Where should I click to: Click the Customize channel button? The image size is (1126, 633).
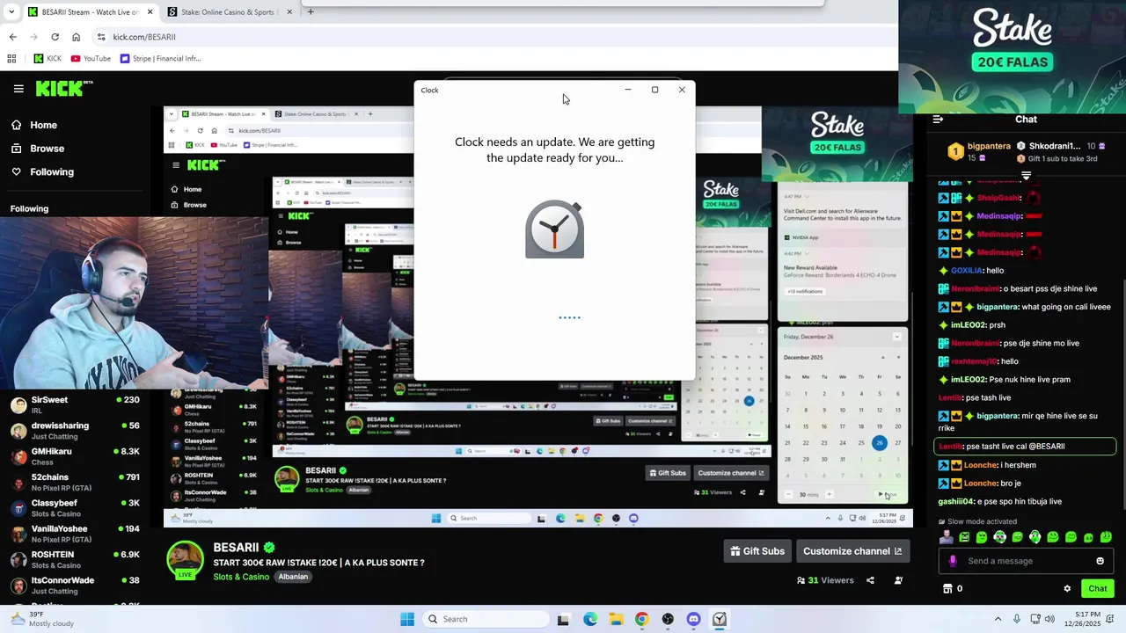point(852,551)
